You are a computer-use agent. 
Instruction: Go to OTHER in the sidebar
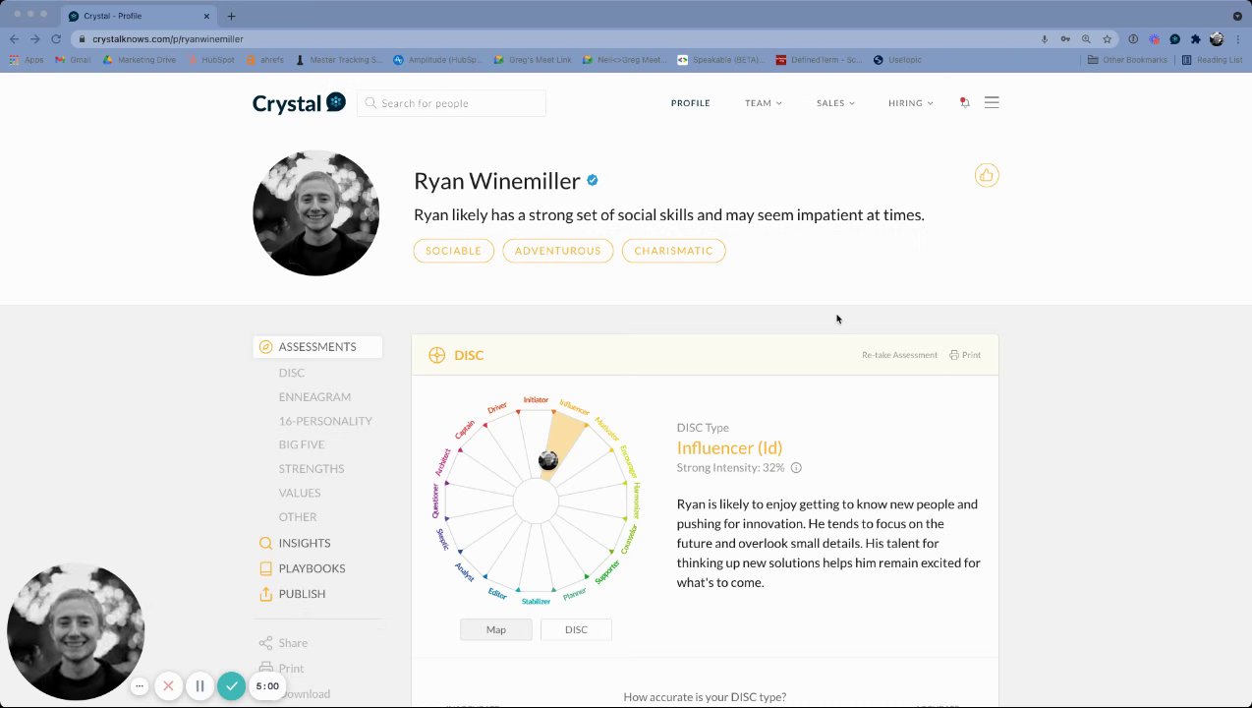click(298, 517)
